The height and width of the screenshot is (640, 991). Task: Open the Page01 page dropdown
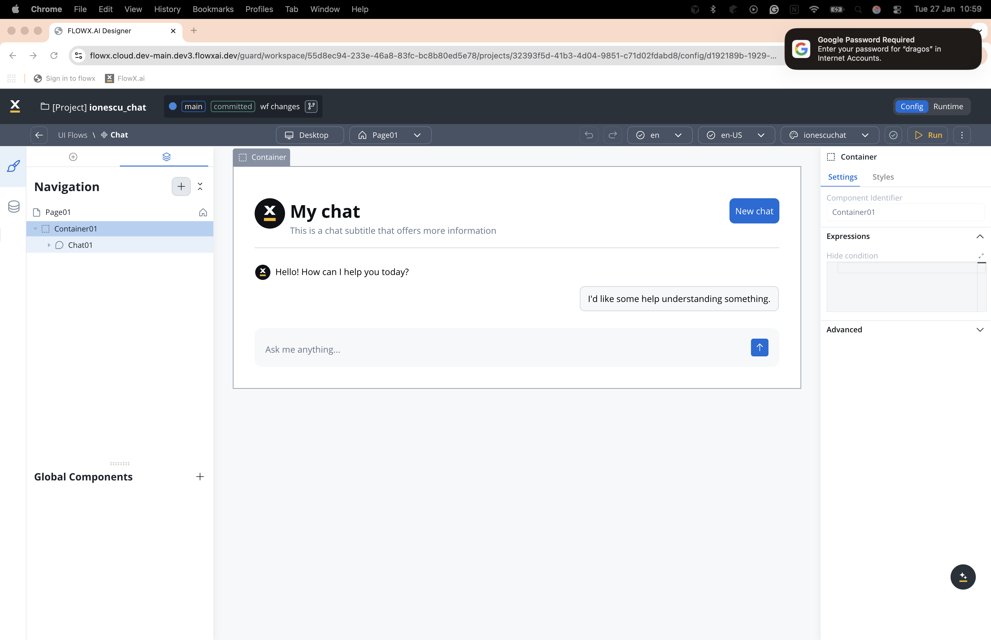tap(390, 135)
